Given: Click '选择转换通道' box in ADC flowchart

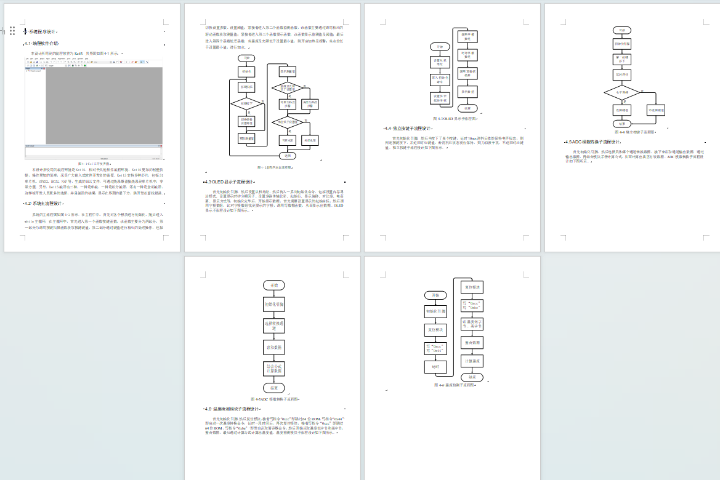Looking at the screenshot, I should [274, 326].
